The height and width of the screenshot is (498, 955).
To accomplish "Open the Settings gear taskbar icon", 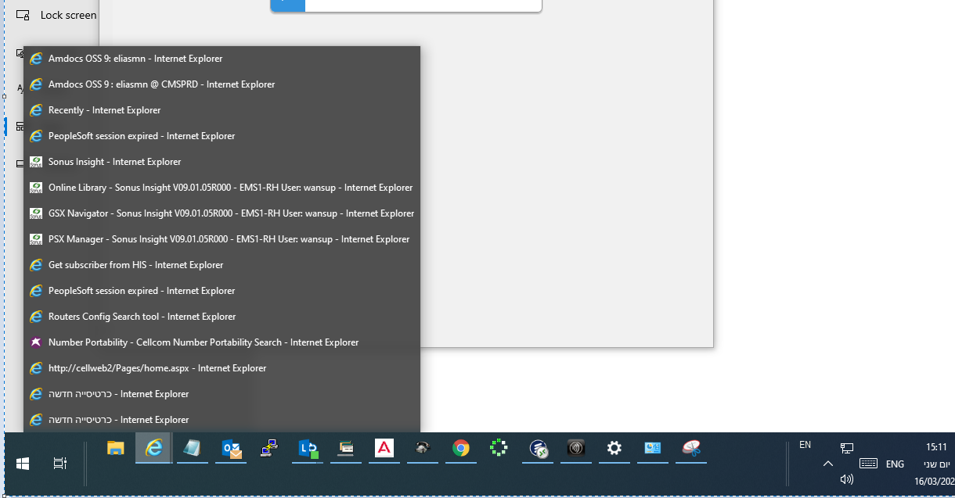I will (614, 448).
